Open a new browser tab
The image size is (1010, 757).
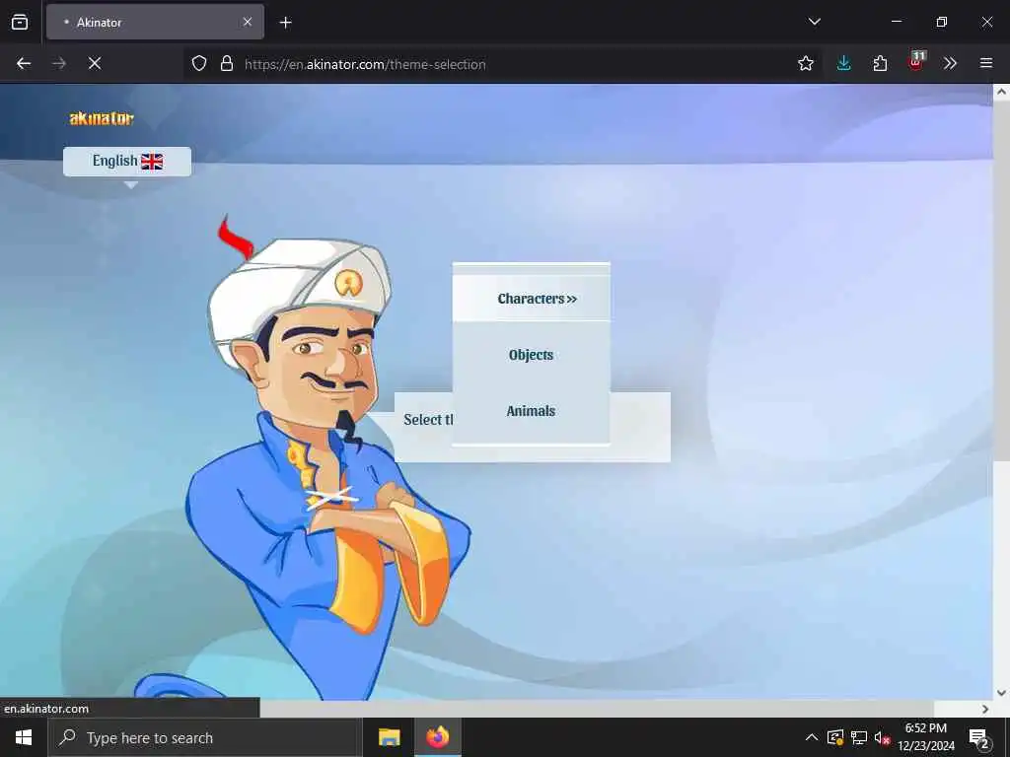(x=285, y=23)
